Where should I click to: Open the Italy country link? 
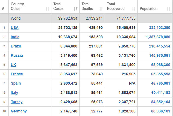tap(14, 93)
